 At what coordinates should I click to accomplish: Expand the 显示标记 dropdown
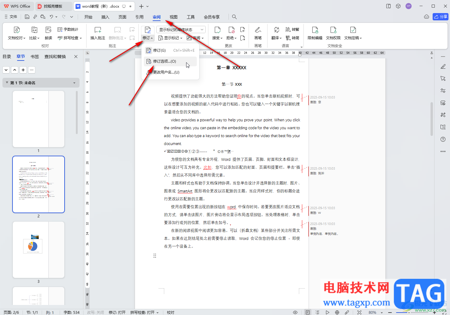click(170, 38)
